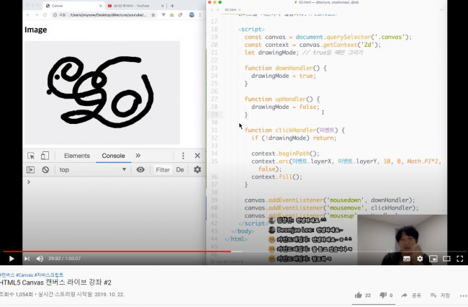The width and height of the screenshot is (468, 307).
Task: Open console settings gear icon
Action: pyautogui.click(x=197, y=169)
